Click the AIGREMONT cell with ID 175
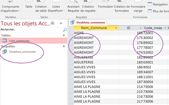This screenshot has width=169, height=105. (x=96, y=38)
